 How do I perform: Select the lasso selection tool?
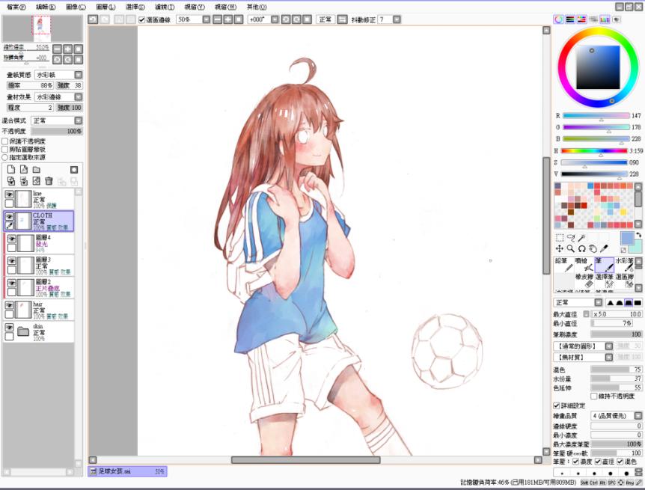coord(570,237)
